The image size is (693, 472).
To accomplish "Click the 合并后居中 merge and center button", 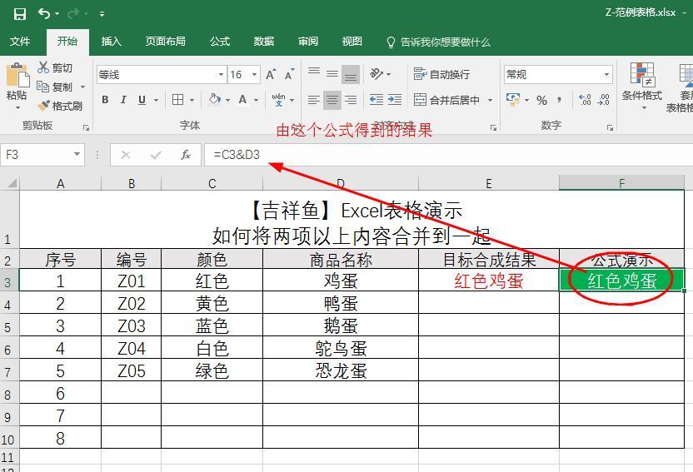I will coord(446,100).
